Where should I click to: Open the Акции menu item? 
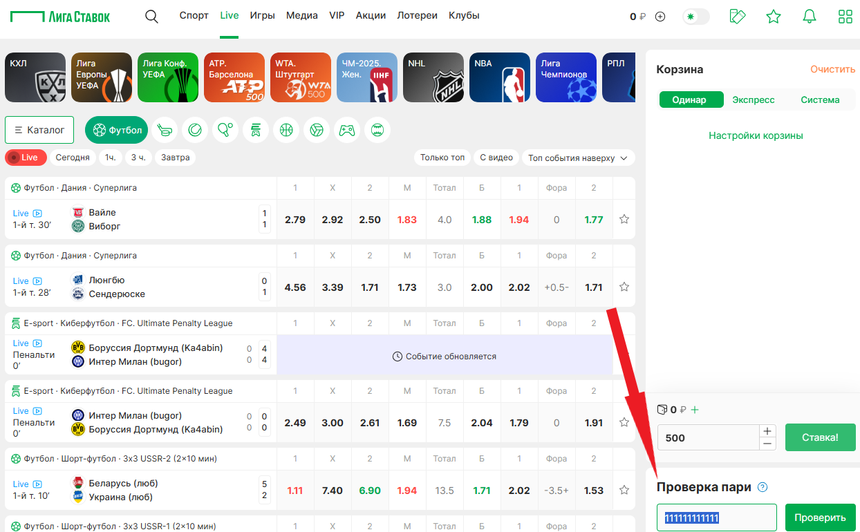(371, 15)
